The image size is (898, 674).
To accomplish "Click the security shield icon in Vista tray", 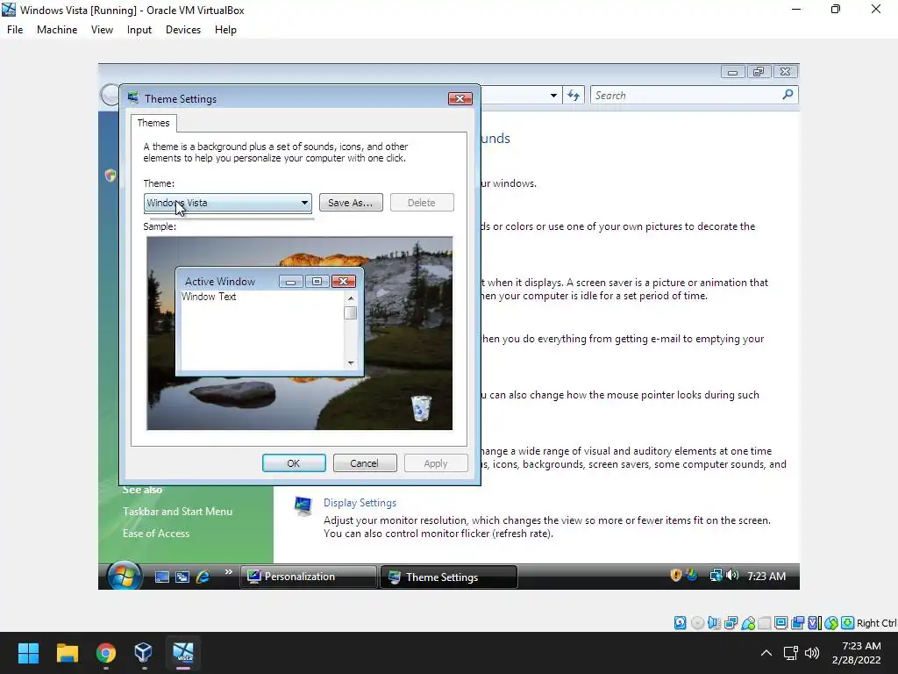I will tap(676, 575).
